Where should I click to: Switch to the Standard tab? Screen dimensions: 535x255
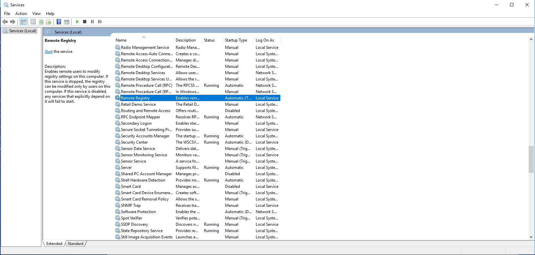click(x=75, y=244)
